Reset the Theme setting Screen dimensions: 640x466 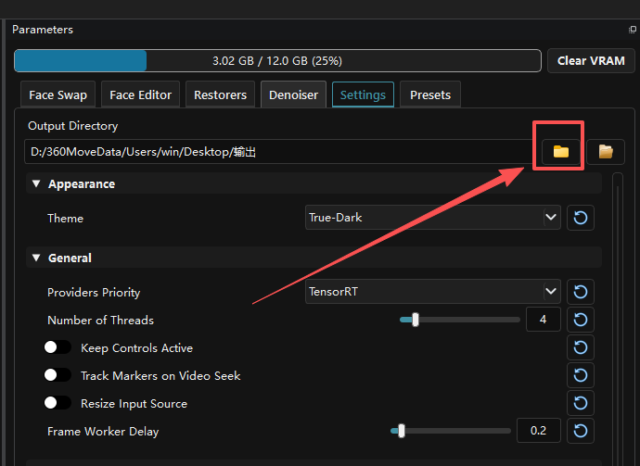pos(581,218)
